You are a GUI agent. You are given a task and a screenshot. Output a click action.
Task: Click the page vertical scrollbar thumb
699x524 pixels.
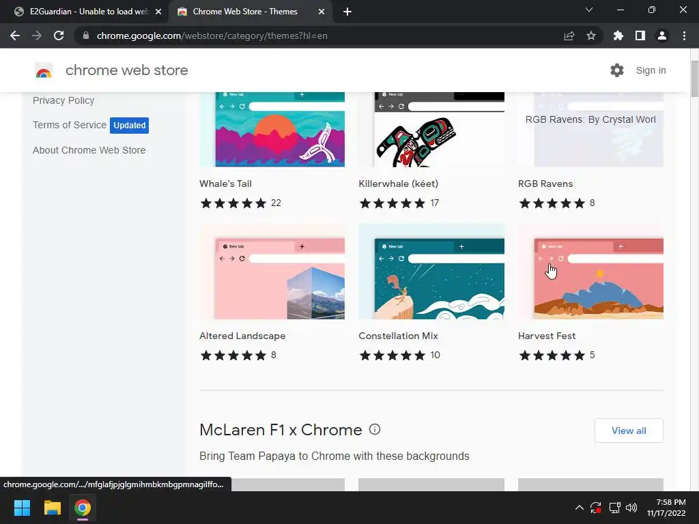click(x=694, y=78)
